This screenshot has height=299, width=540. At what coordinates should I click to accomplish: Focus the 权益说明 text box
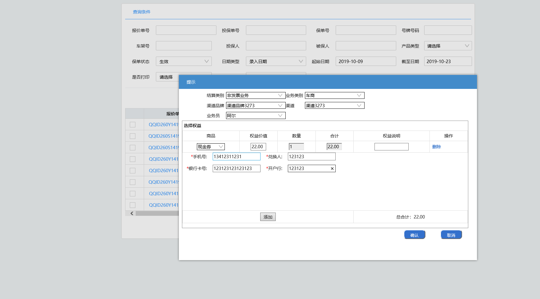coord(391,147)
